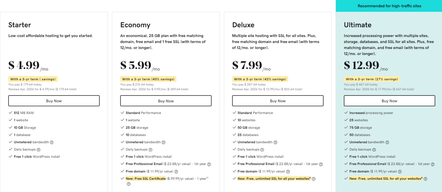Click the Unmetered bandwidth help icon in Deluxe

[275, 142]
